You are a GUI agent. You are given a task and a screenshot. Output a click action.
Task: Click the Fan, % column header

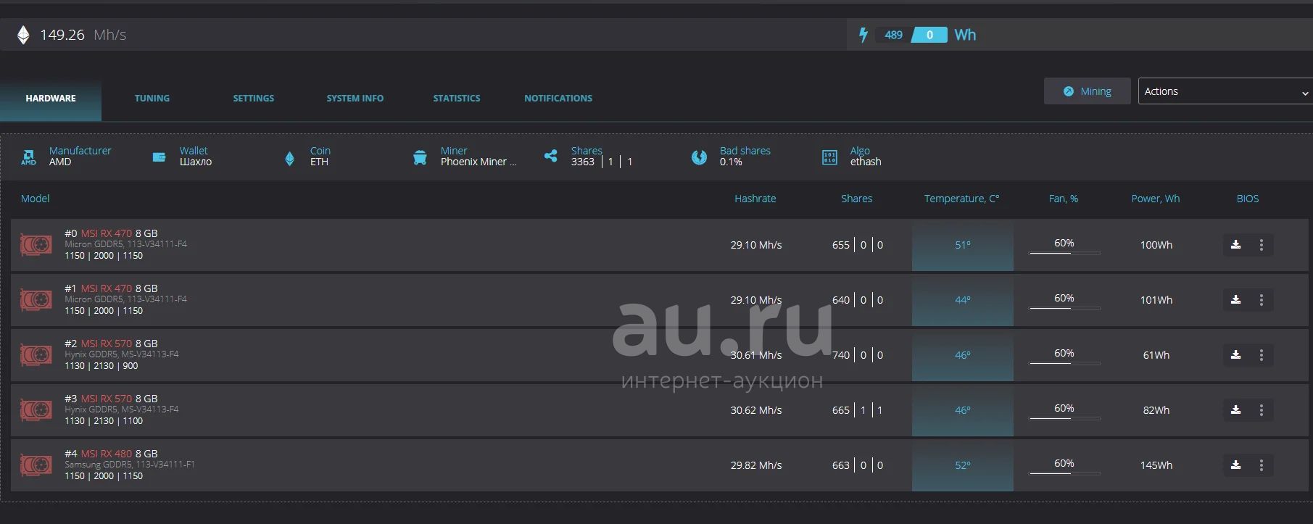(x=1064, y=199)
